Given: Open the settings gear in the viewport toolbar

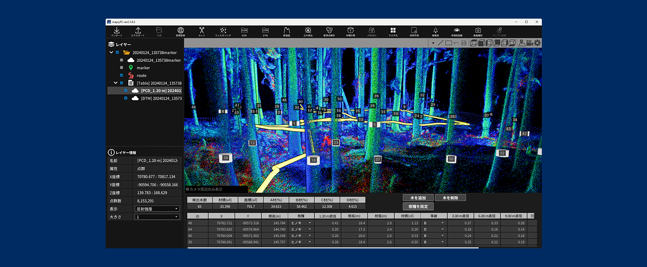Looking at the screenshot, I should click(537, 43).
